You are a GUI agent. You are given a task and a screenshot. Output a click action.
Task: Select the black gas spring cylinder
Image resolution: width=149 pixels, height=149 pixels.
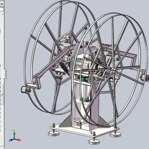[64, 68]
